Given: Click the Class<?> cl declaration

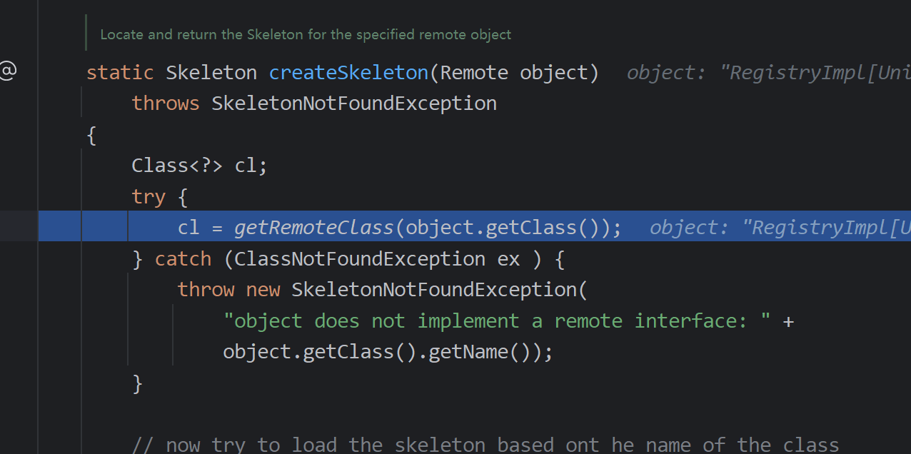Looking at the screenshot, I should pyautogui.click(x=198, y=166).
